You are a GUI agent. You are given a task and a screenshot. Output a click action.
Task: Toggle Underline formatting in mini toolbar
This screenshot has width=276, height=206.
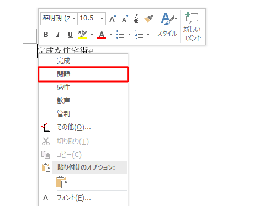(70, 35)
